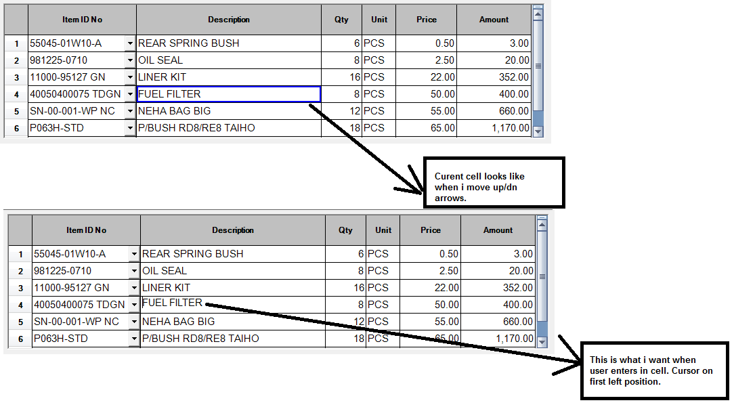Click the LINER KIT cell in upper grid
The height and width of the screenshot is (407, 734).
pos(229,77)
